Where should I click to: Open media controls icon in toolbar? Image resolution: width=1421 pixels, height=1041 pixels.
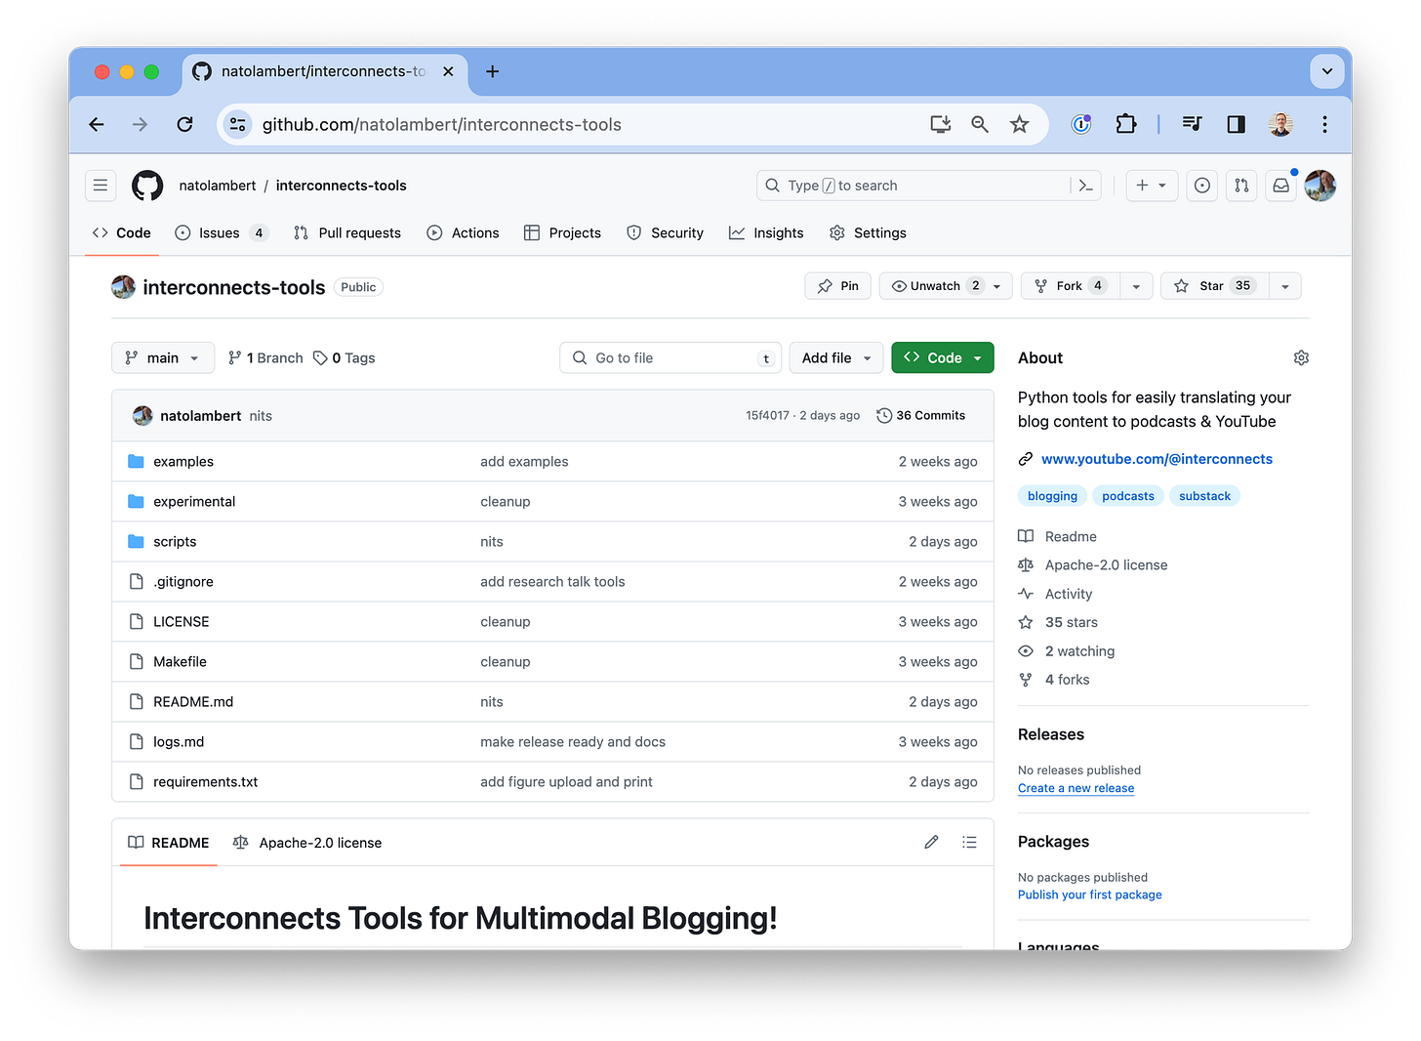tap(1192, 124)
